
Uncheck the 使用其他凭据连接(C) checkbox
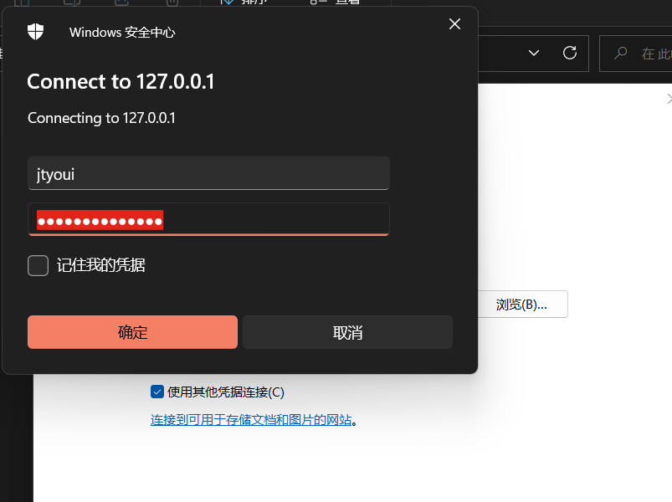pos(157,392)
